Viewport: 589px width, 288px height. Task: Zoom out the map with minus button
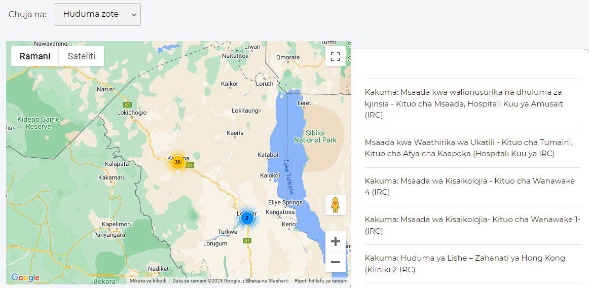click(x=336, y=262)
